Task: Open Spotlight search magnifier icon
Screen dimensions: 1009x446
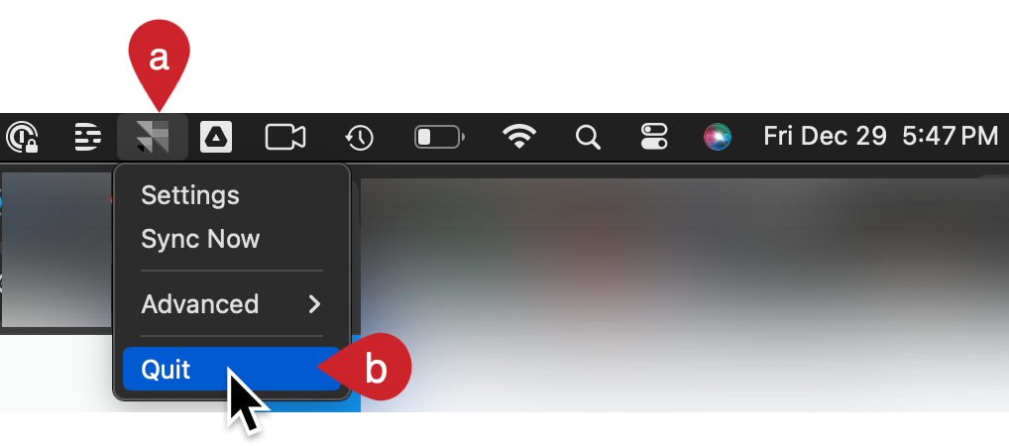Action: tap(587, 137)
